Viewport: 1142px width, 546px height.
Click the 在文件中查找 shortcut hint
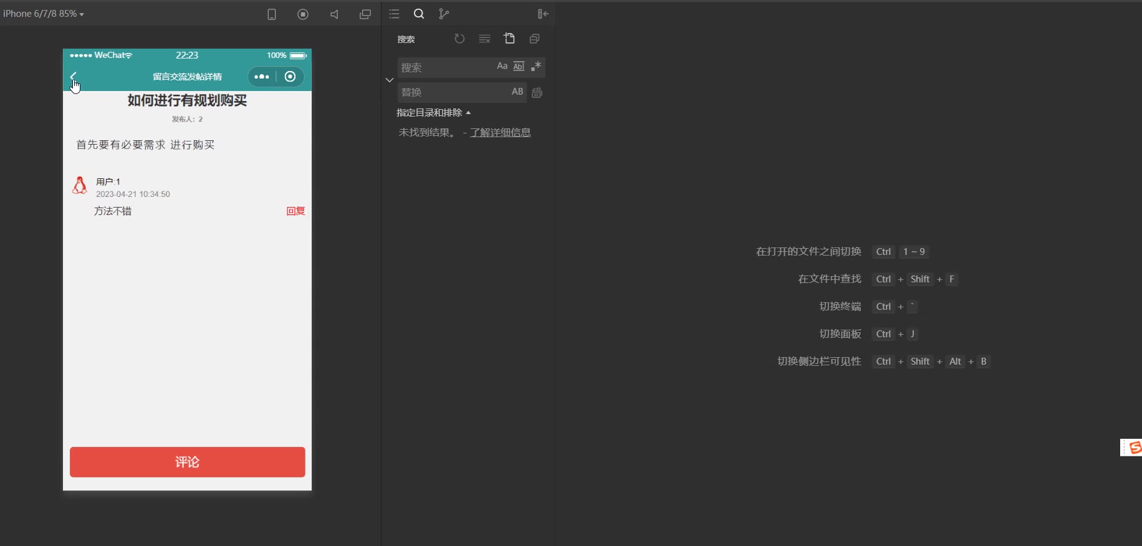click(x=830, y=279)
